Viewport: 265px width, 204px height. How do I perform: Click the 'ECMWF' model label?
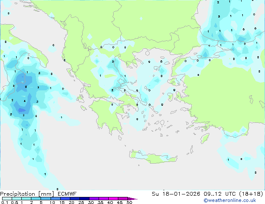point(67,194)
